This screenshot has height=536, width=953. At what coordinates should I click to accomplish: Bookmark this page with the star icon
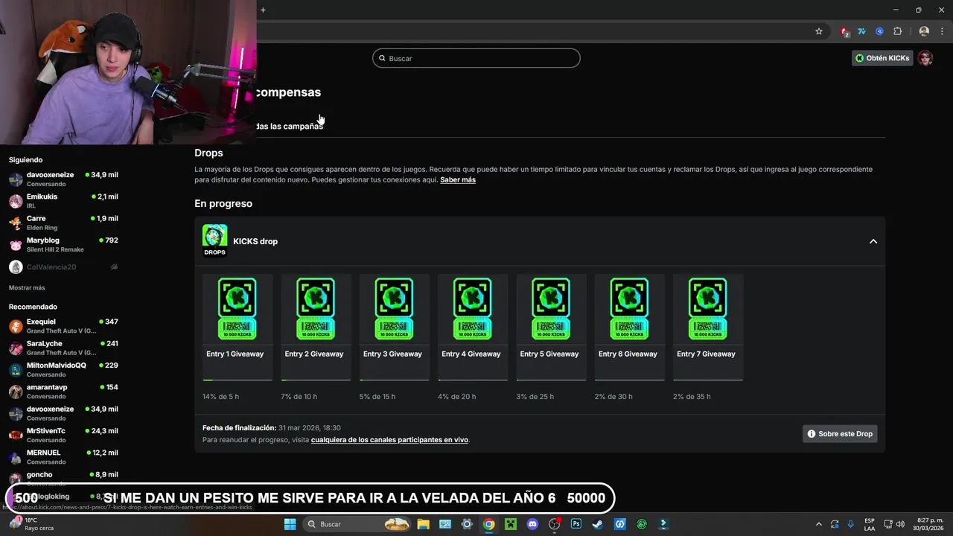pos(819,31)
